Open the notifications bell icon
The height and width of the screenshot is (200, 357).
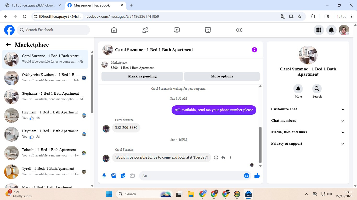pos(331,30)
